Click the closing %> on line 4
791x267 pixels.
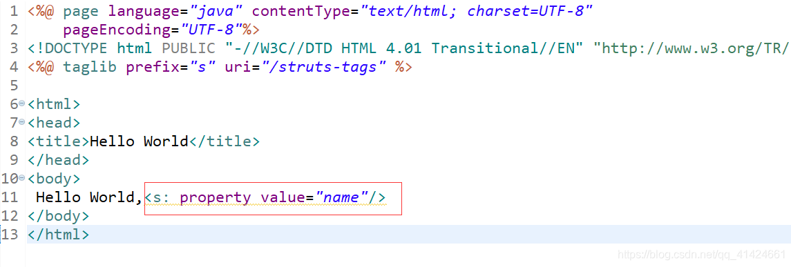pyautogui.click(x=403, y=67)
